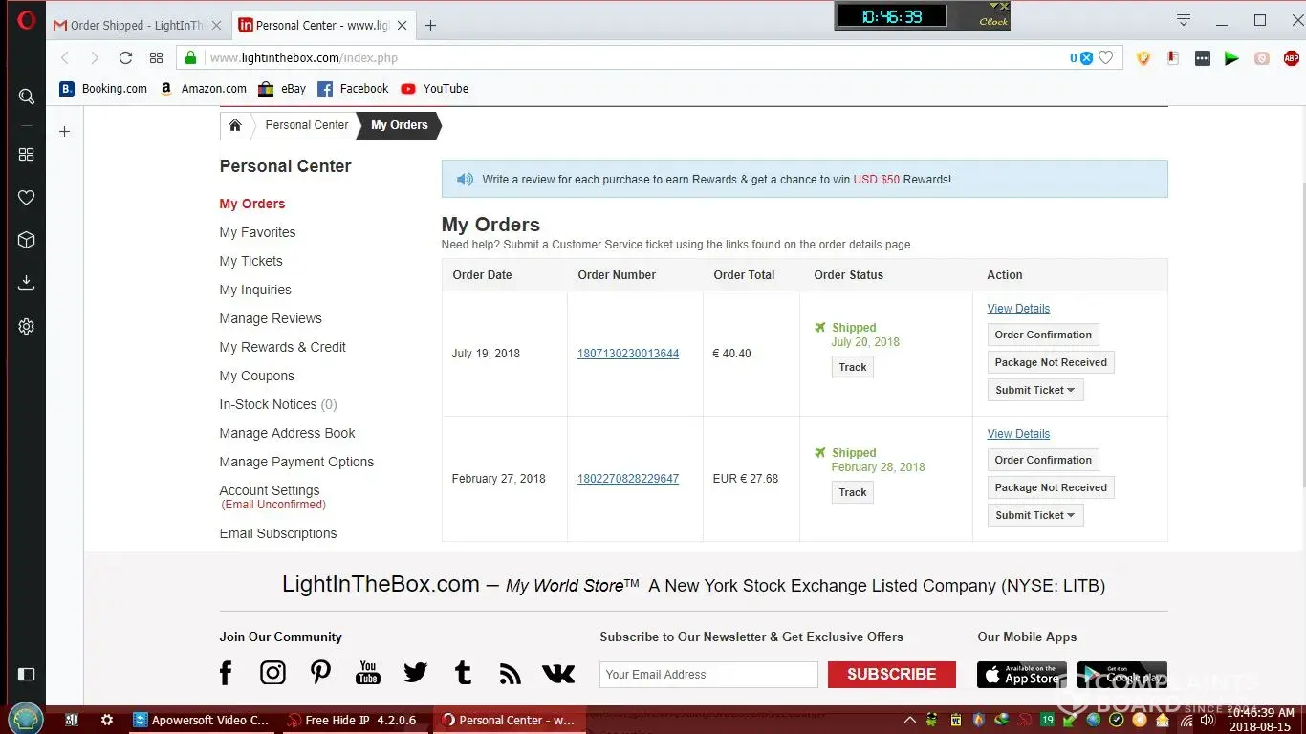This screenshot has height=734, width=1306.
Task: Open In-Stock Notices
Action: click(x=278, y=404)
